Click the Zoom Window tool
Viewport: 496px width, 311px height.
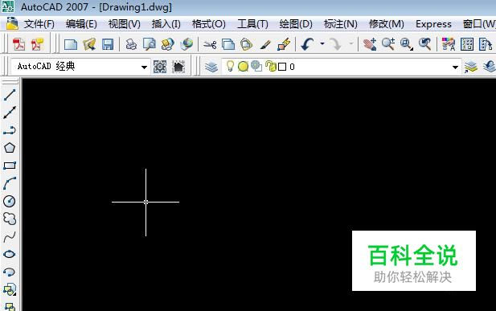click(x=407, y=44)
